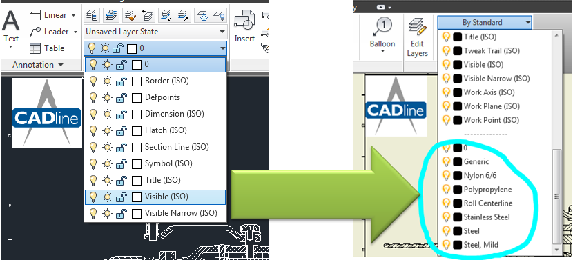Expand the Leader dropdown arrow

pos(75,32)
